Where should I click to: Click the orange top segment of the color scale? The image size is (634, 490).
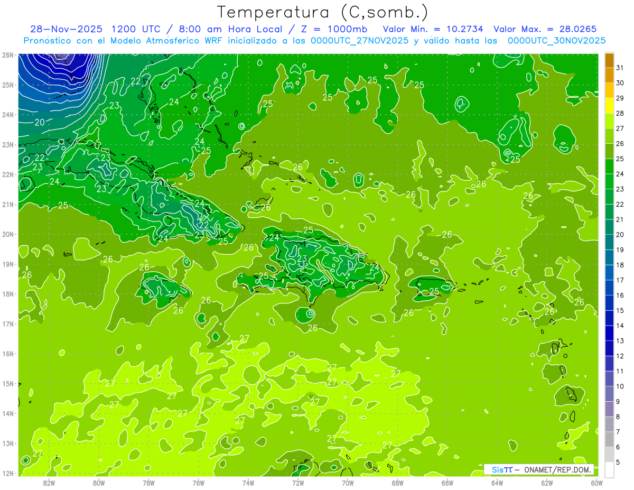click(609, 60)
